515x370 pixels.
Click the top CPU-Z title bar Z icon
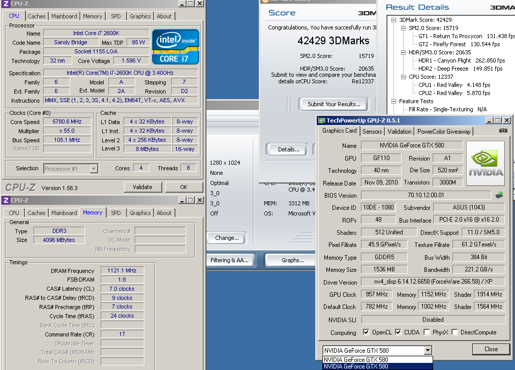point(6,3)
